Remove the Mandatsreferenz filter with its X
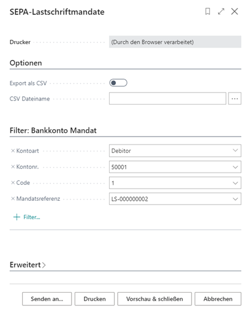Image resolution: width=248 pixels, height=311 pixels. tap(13, 198)
